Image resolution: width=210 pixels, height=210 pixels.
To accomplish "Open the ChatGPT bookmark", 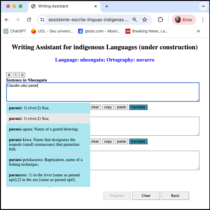I will [x=15, y=31].
